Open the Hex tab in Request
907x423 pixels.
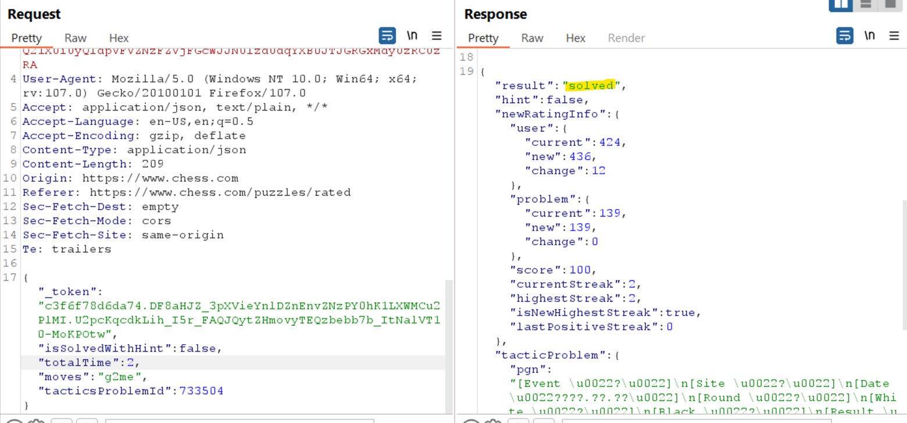click(119, 38)
